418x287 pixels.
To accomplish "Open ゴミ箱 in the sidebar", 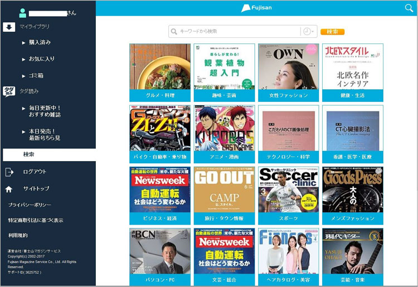I will [36, 76].
